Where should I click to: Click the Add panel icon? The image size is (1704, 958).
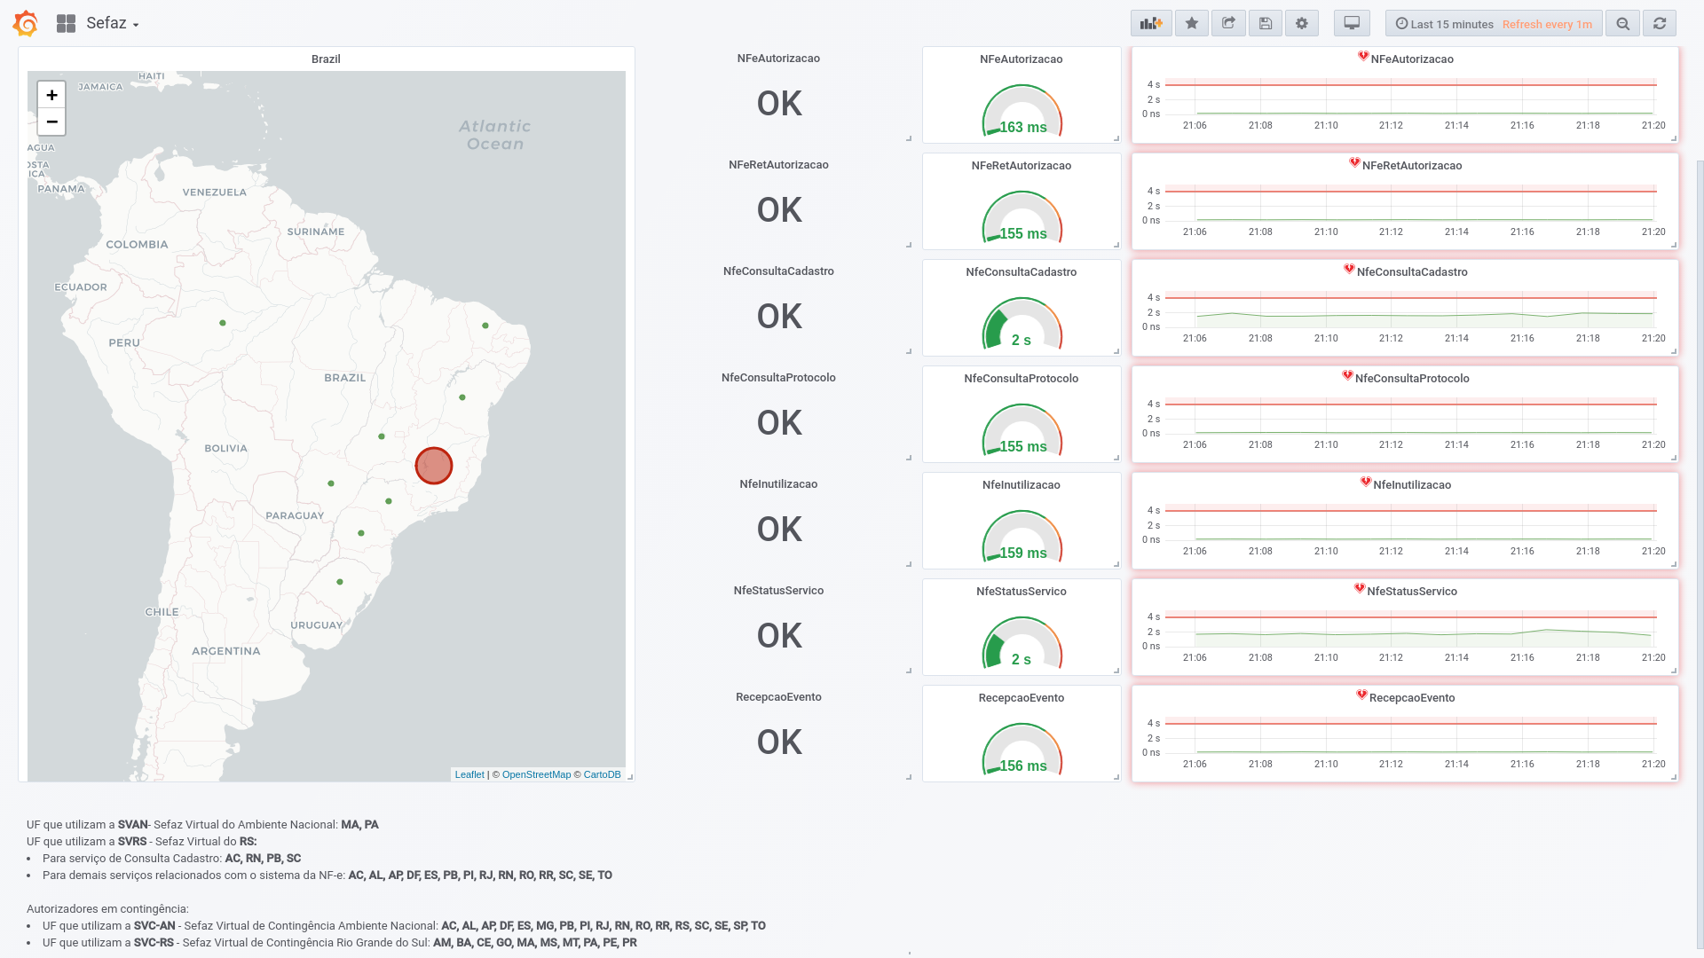1151,24
